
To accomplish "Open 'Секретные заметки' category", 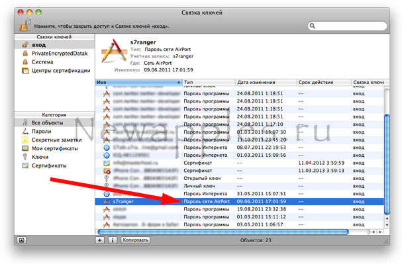I will 56,140.
